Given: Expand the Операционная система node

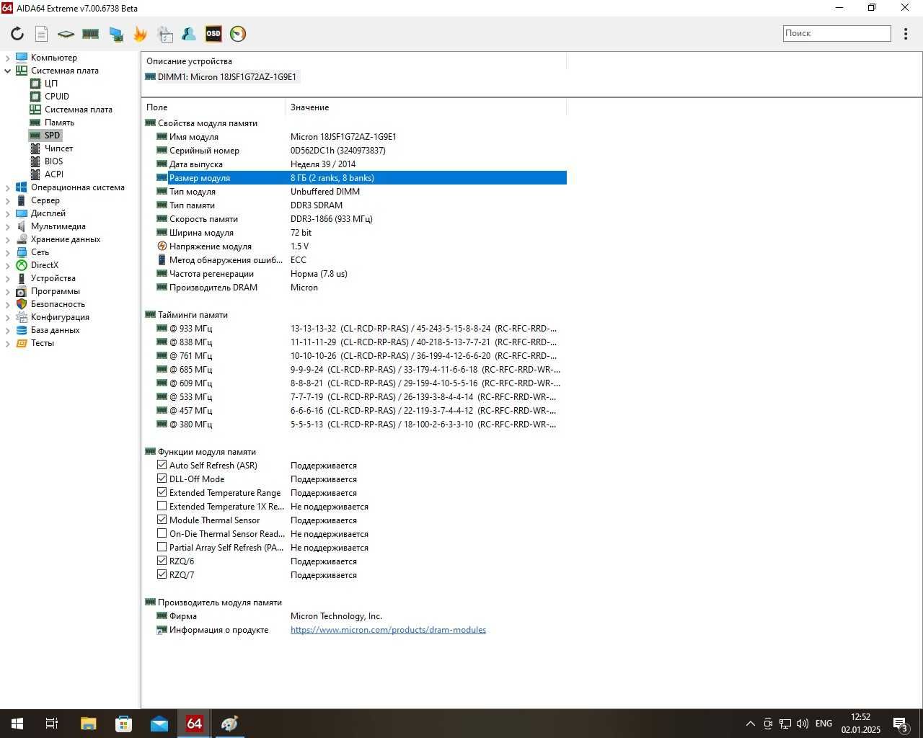Looking at the screenshot, I should pos(8,187).
